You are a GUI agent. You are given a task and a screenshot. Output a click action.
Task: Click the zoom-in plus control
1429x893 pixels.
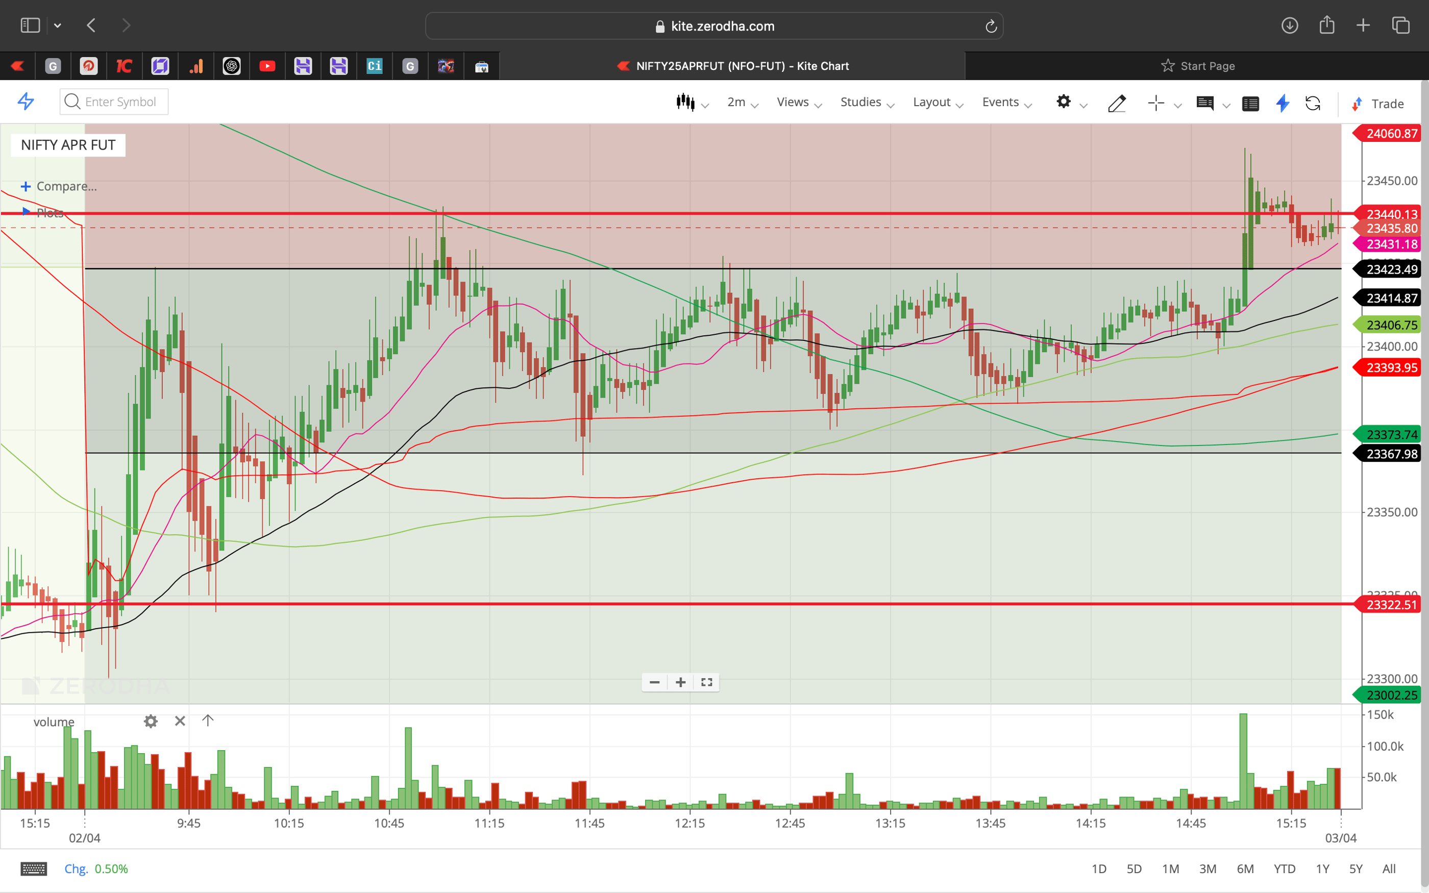[x=680, y=682]
